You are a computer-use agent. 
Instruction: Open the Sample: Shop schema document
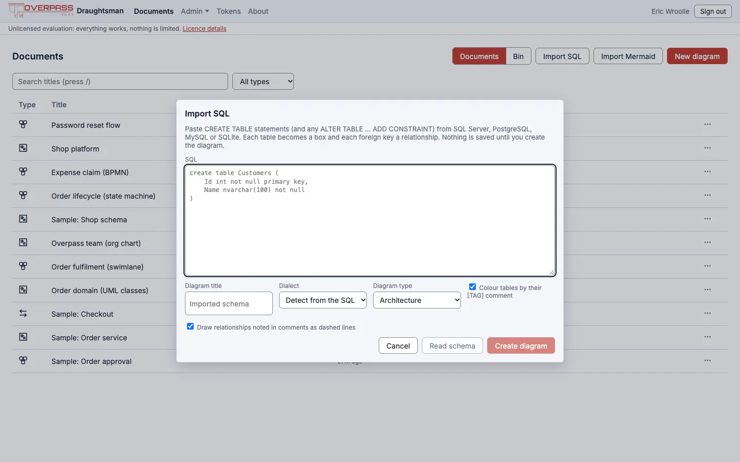point(89,220)
